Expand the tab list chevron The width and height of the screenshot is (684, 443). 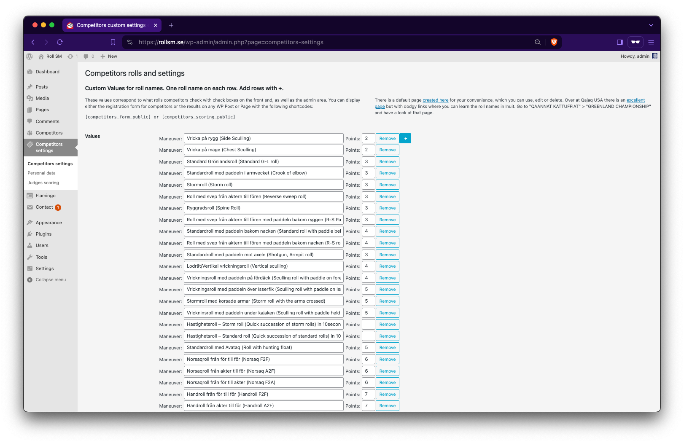(651, 25)
